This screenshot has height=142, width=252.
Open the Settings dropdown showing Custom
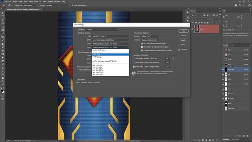coord(102,30)
